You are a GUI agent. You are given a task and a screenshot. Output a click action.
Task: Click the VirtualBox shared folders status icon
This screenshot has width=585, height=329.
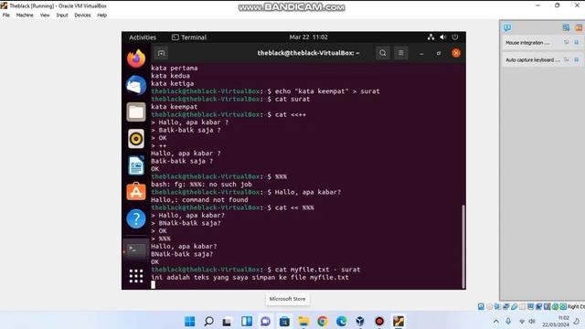pyautogui.click(x=522, y=307)
